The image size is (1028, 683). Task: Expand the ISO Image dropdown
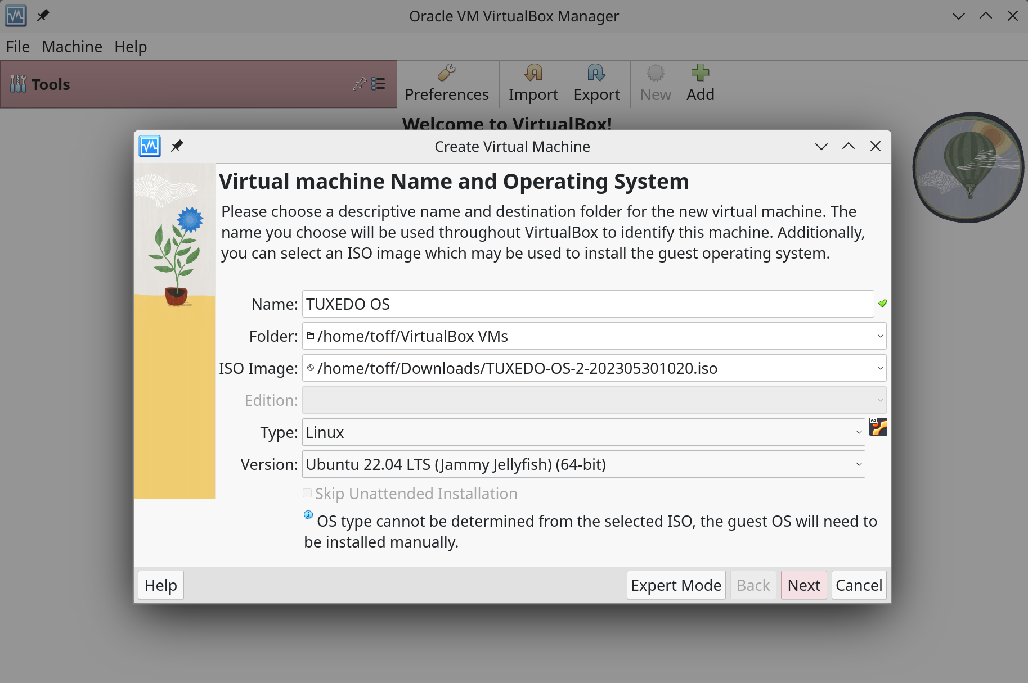(x=879, y=368)
